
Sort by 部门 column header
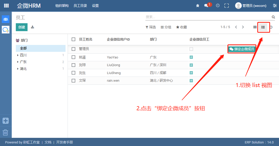click(x=153, y=39)
